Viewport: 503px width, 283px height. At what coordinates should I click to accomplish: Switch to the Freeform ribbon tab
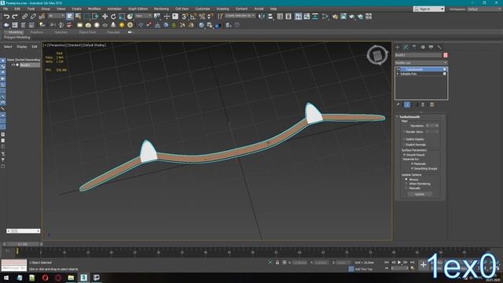[x=37, y=32]
